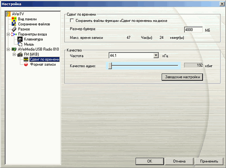Select Сдвиг по времени tree item
This screenshot has height=168, width=226.
pyautogui.click(x=44, y=59)
